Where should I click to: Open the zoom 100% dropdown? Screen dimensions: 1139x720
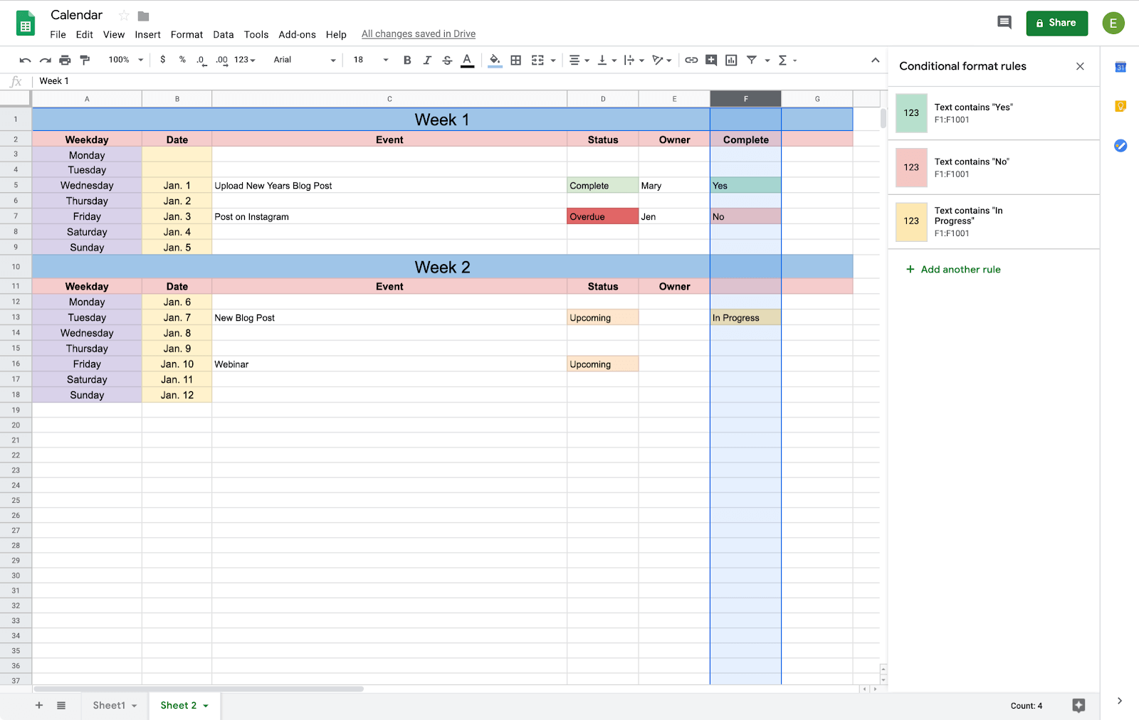pos(125,60)
